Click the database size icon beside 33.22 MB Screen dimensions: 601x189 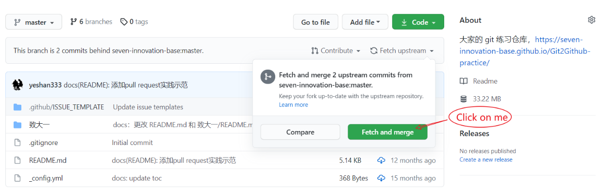coord(464,99)
